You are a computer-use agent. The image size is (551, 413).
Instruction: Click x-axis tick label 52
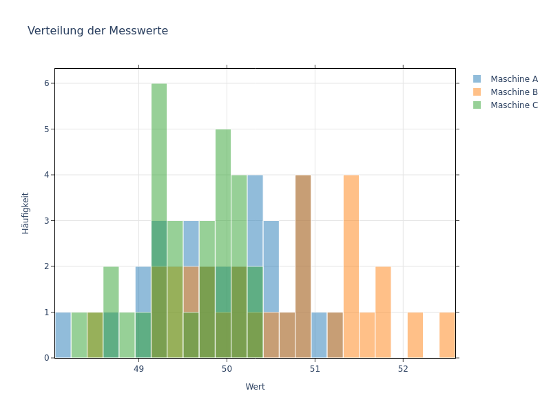tap(403, 369)
